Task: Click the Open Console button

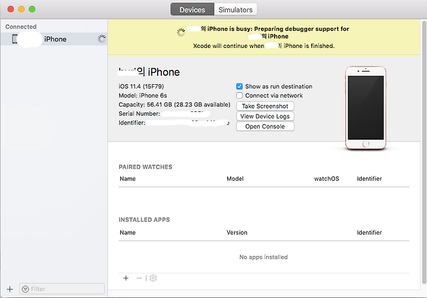Action: pos(265,126)
